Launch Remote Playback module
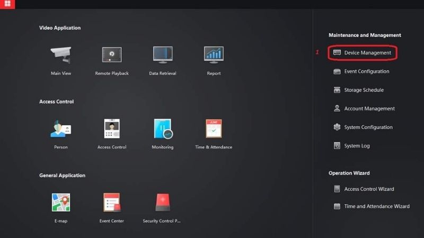Viewport: 424px width, 238px height. (x=112, y=55)
